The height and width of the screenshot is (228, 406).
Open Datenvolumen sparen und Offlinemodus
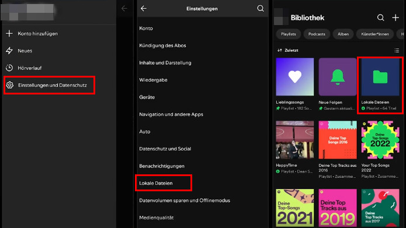click(x=185, y=201)
